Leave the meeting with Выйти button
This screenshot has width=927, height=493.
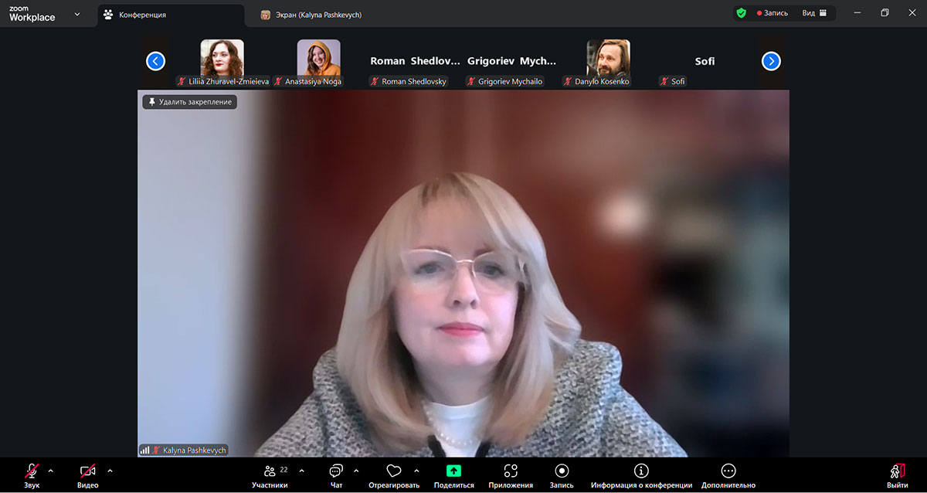tap(897, 474)
